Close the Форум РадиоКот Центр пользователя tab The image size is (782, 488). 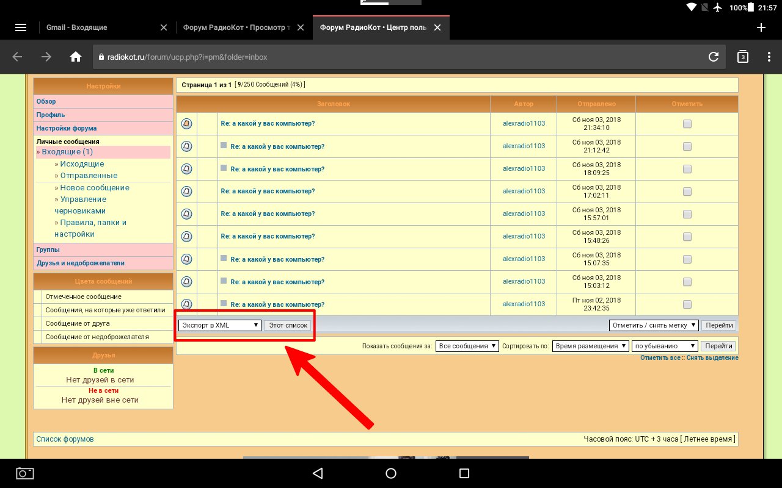coord(437,27)
